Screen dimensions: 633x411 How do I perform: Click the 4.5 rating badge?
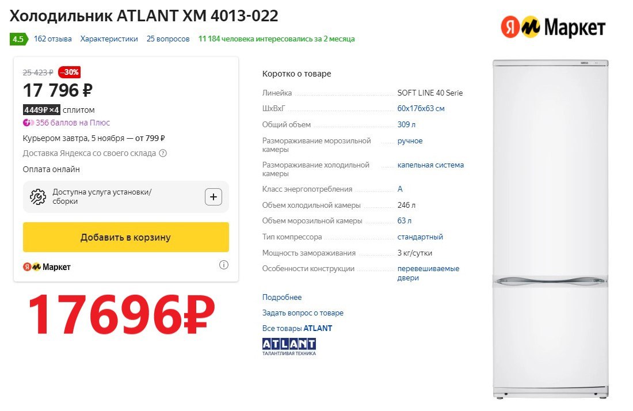pyautogui.click(x=18, y=39)
